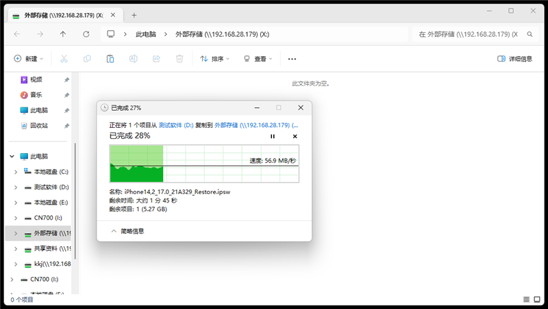Expand CN700 (I:) under 此电脑

(16, 218)
